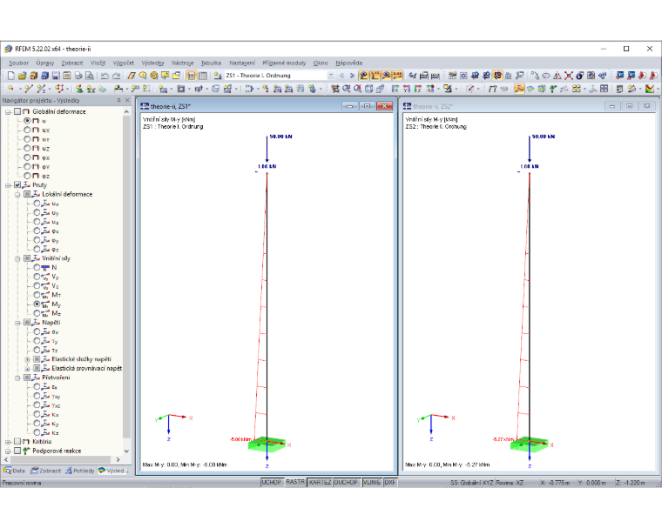The height and width of the screenshot is (528, 662).
Task: Click the navigator vertical scrollbar
Action: pyautogui.click(x=126, y=277)
